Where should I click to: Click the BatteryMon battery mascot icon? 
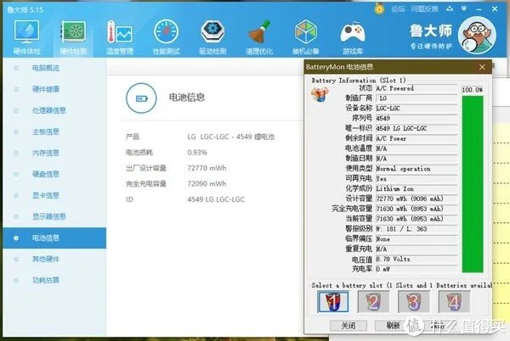point(320,94)
